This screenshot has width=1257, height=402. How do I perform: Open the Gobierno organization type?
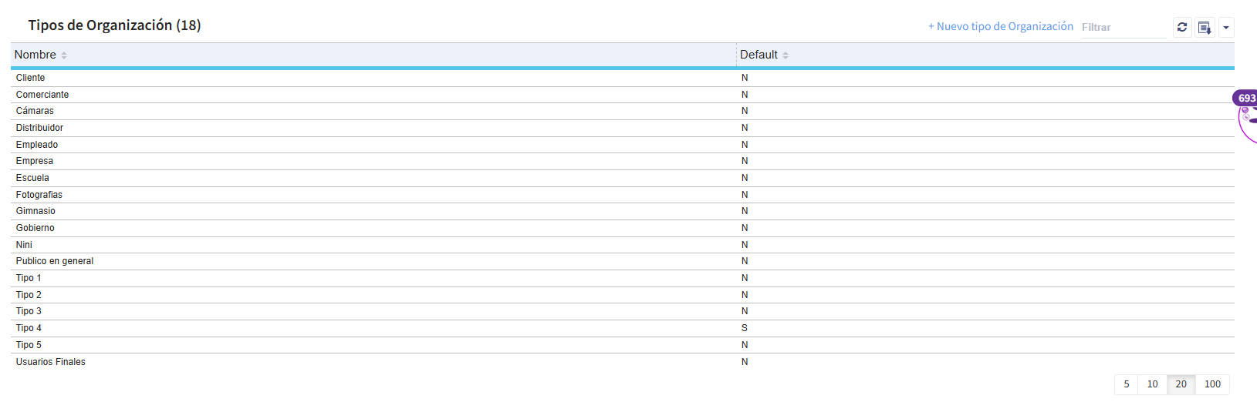tap(35, 228)
